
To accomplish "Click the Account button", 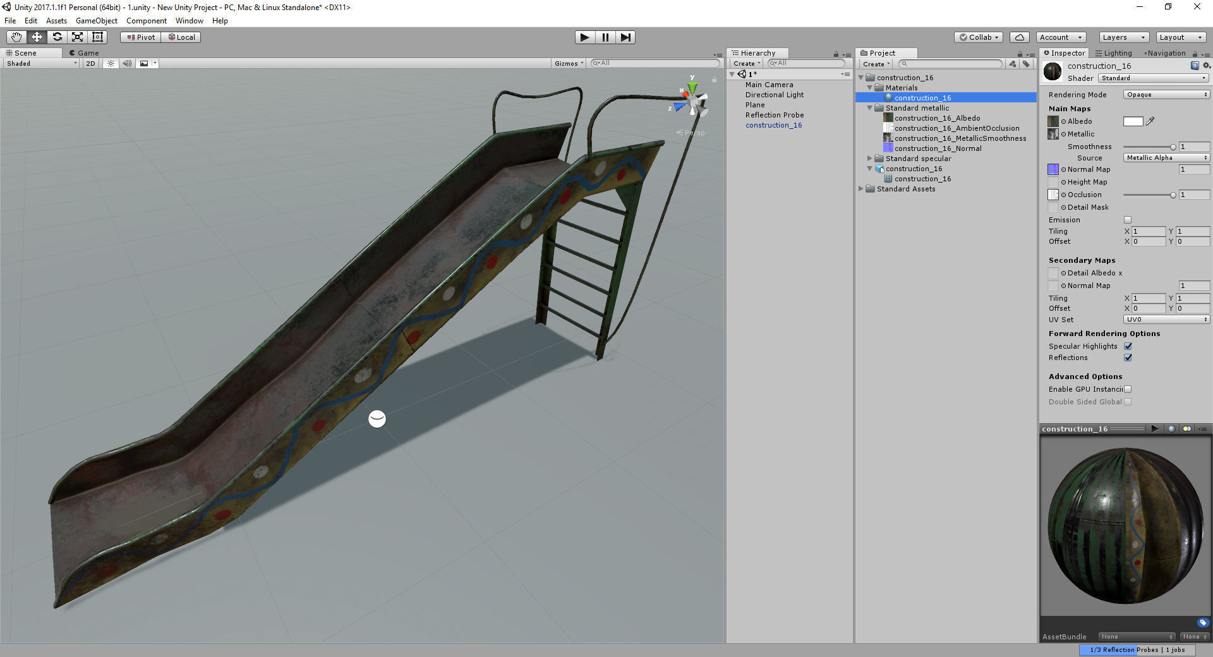I will [x=1061, y=37].
